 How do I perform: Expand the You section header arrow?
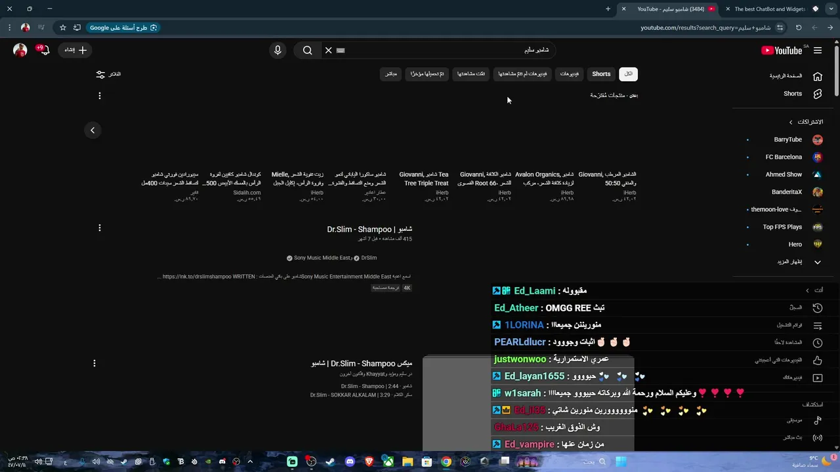pyautogui.click(x=808, y=290)
